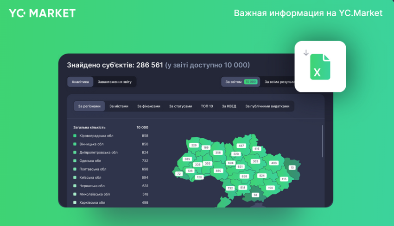
Task: Click the 72 map label
Action: click(x=179, y=174)
